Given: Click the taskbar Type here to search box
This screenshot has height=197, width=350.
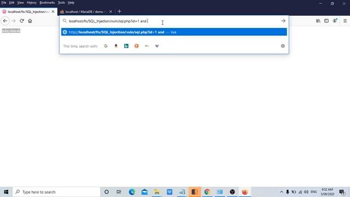Looking at the screenshot, I should pos(56,192).
